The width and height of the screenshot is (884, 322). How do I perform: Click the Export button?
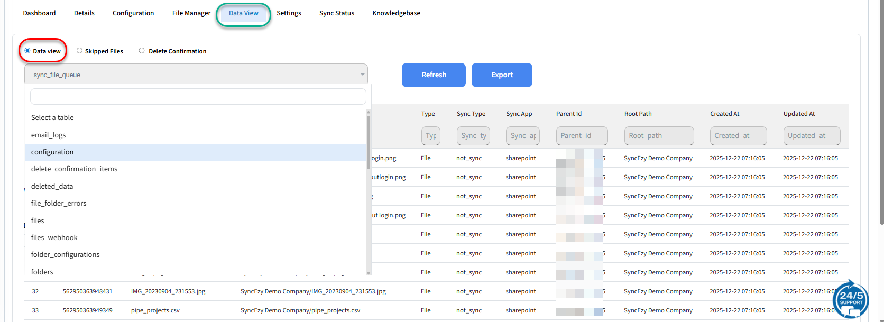tap(501, 75)
